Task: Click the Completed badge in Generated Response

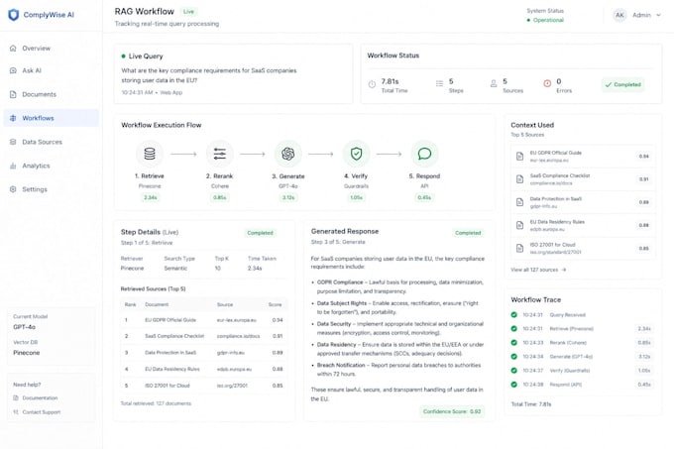Action: tap(468, 233)
